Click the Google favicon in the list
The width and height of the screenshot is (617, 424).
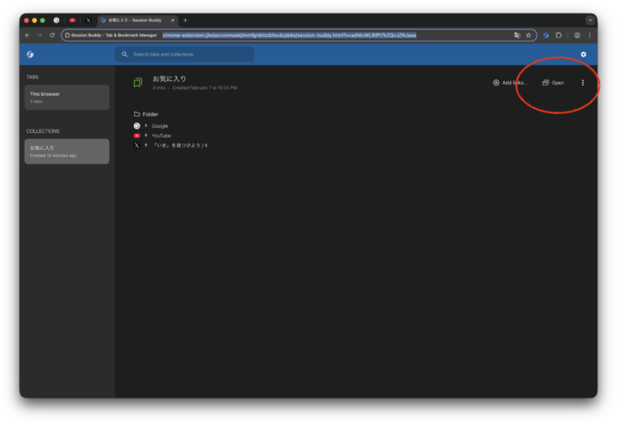(137, 126)
